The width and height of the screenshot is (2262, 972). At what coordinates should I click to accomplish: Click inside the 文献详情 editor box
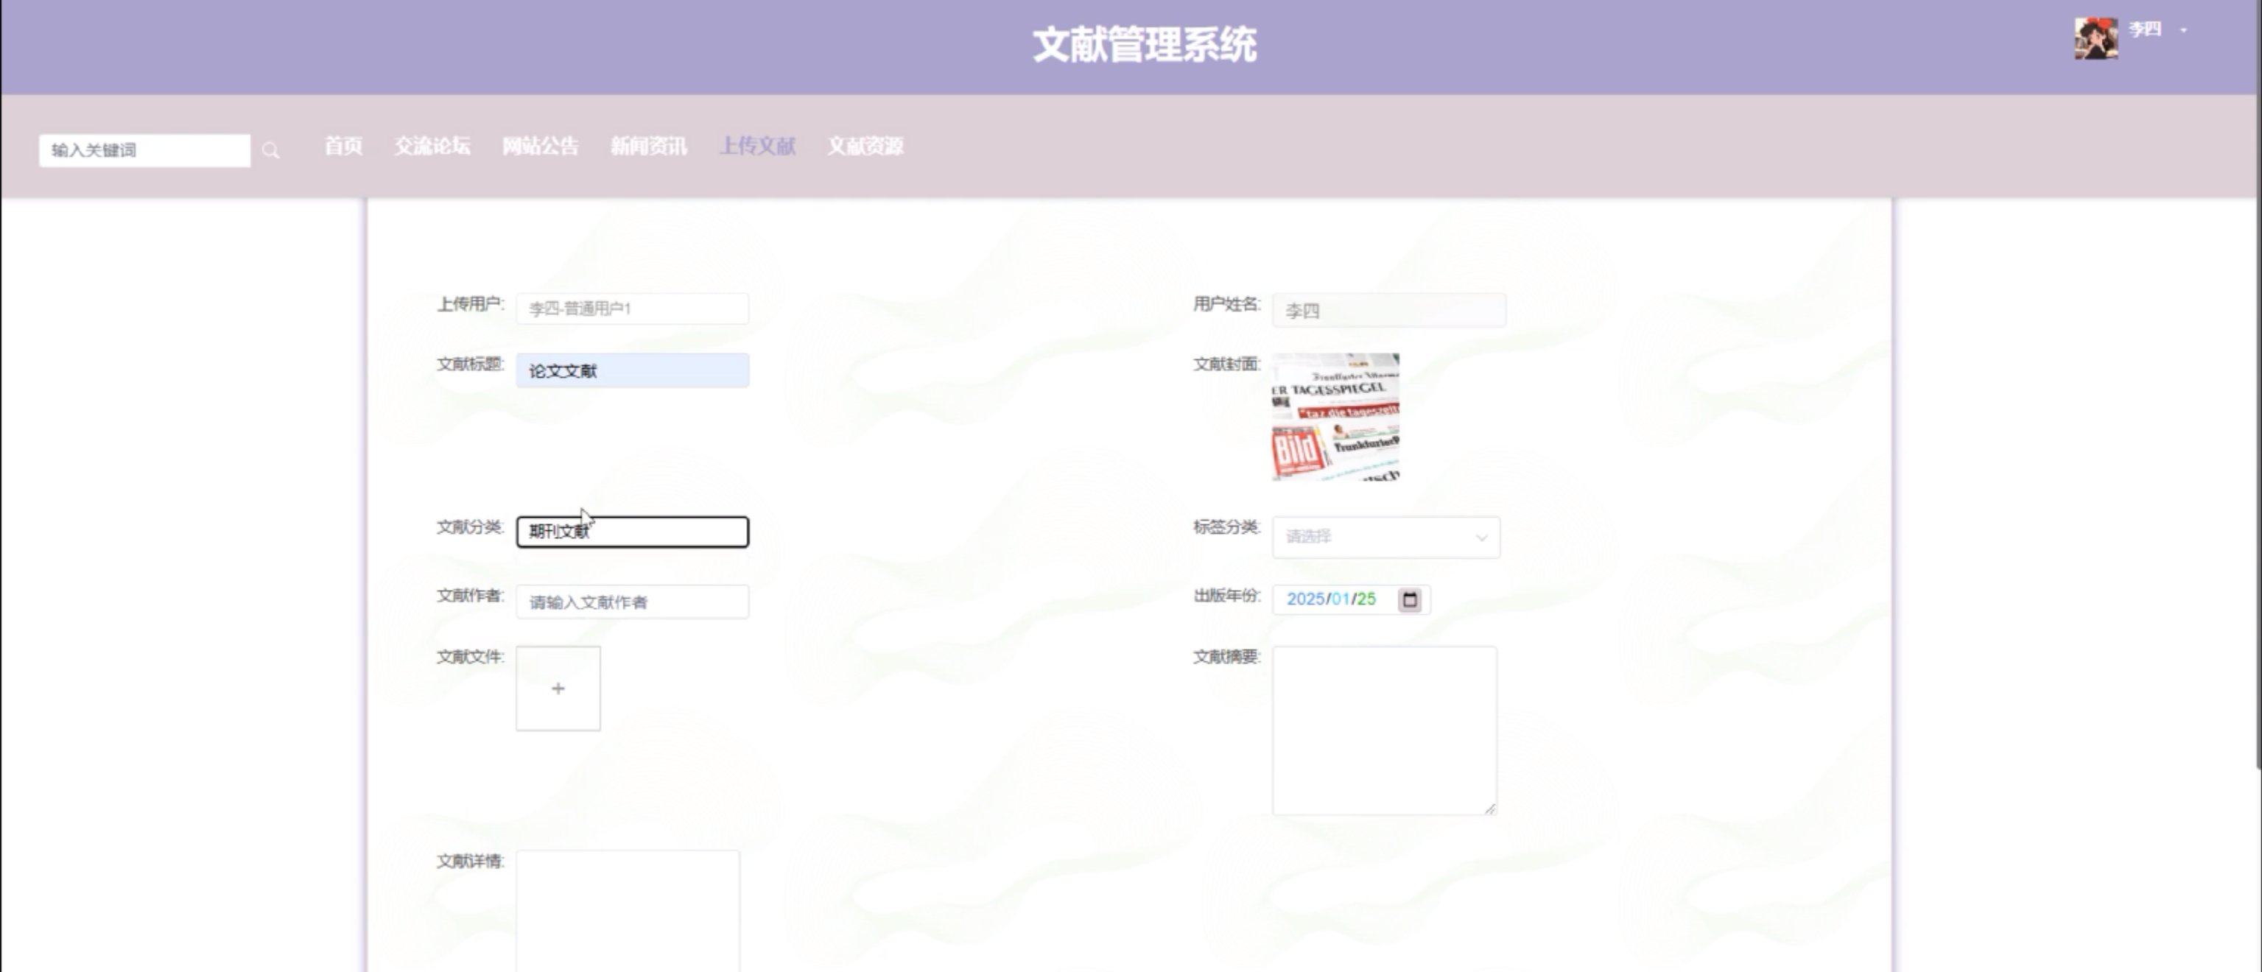(627, 909)
